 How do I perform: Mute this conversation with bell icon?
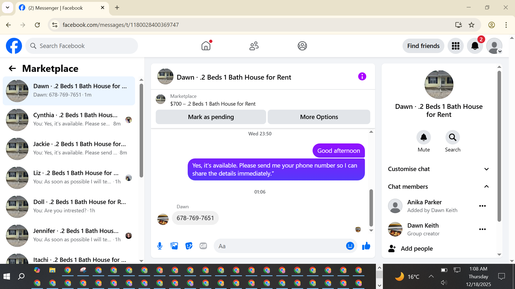click(424, 138)
